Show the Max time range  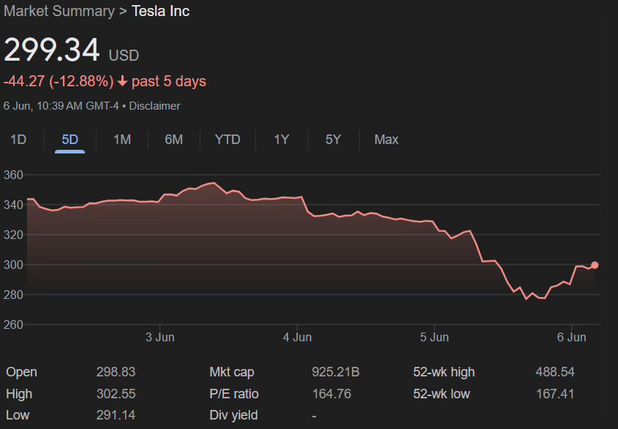(386, 139)
